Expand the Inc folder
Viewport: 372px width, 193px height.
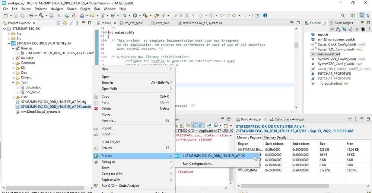pyautogui.click(x=9, y=33)
